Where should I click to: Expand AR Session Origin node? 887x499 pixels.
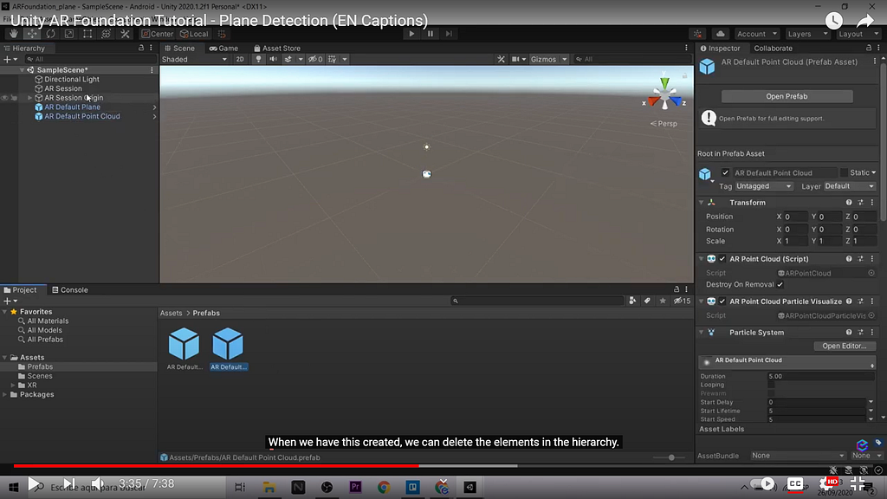coord(30,98)
